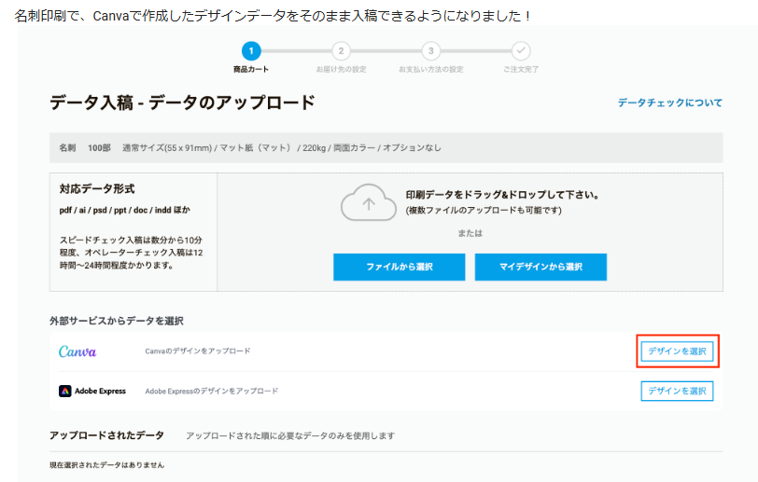Open the データチェックについて link
The height and width of the screenshot is (482, 758).
[x=669, y=103]
